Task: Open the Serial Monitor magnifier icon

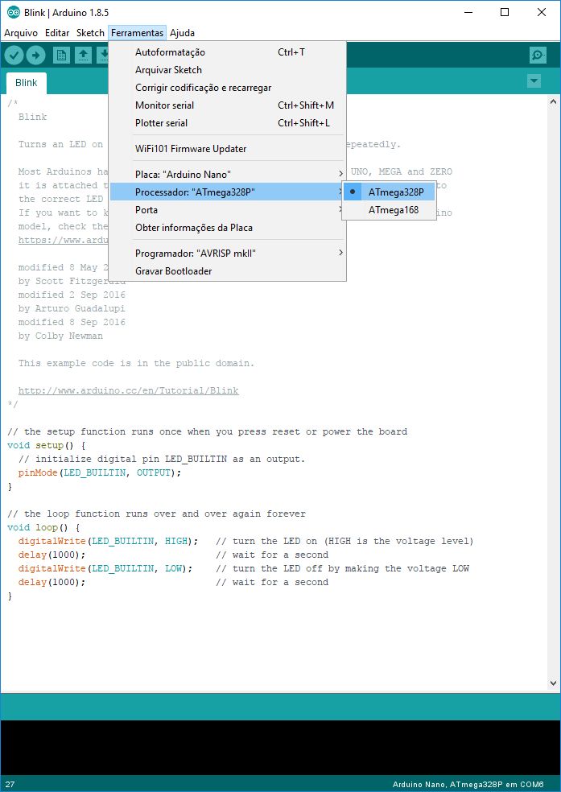Action: [538, 55]
